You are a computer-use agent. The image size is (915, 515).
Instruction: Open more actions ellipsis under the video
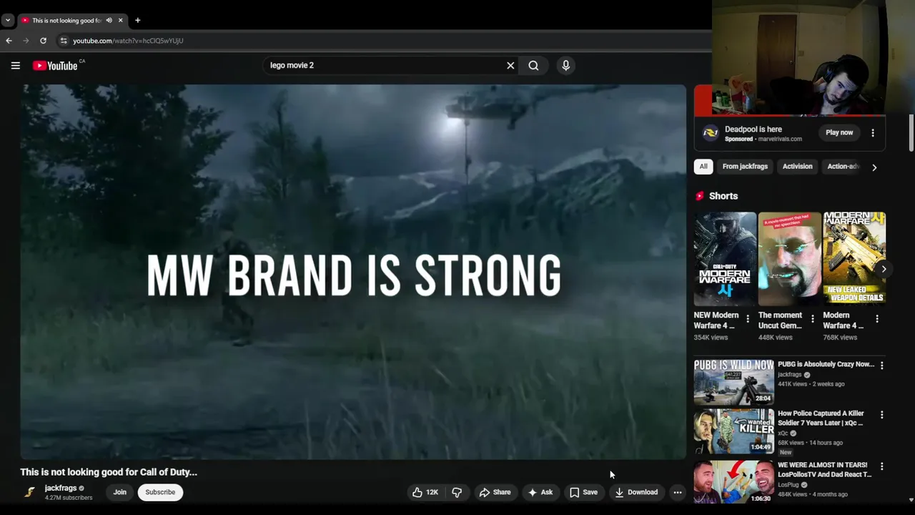[x=678, y=492]
